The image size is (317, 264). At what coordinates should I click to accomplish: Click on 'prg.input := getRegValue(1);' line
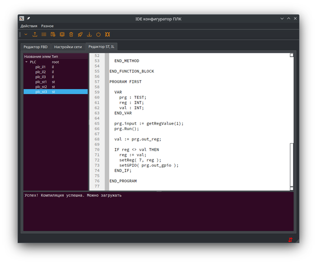[149, 124]
